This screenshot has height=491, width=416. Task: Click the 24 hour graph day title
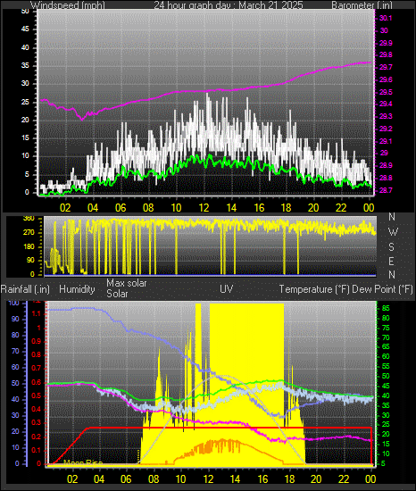[229, 5]
